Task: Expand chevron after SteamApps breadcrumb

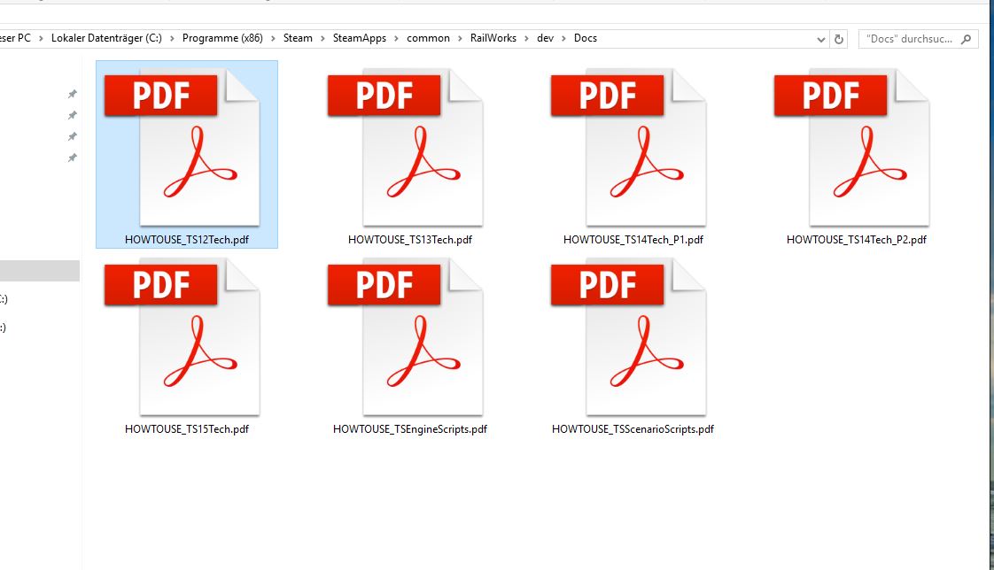Action: 396,38
